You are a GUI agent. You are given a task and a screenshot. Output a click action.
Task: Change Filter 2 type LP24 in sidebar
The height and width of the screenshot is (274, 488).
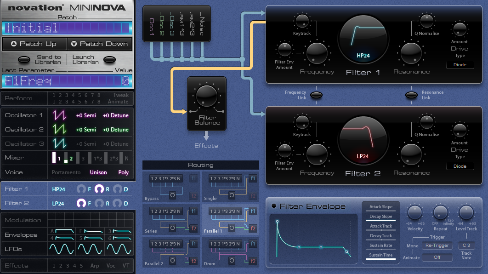(58, 203)
